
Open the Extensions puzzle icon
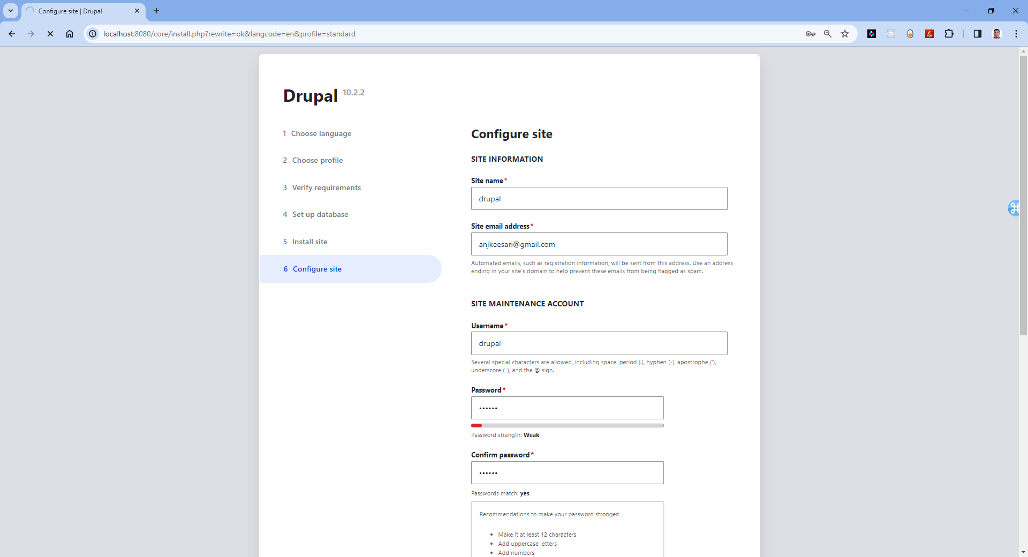point(949,34)
